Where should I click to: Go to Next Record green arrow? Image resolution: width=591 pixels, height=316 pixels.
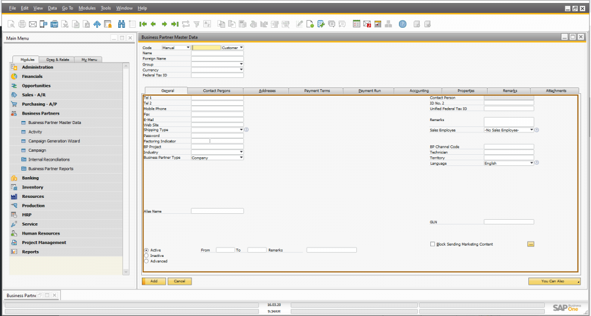pyautogui.click(x=164, y=24)
